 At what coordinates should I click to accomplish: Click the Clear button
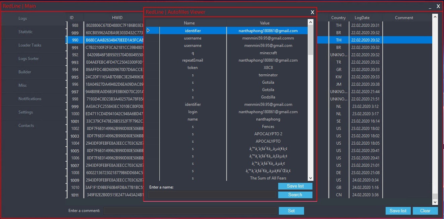click(425, 211)
